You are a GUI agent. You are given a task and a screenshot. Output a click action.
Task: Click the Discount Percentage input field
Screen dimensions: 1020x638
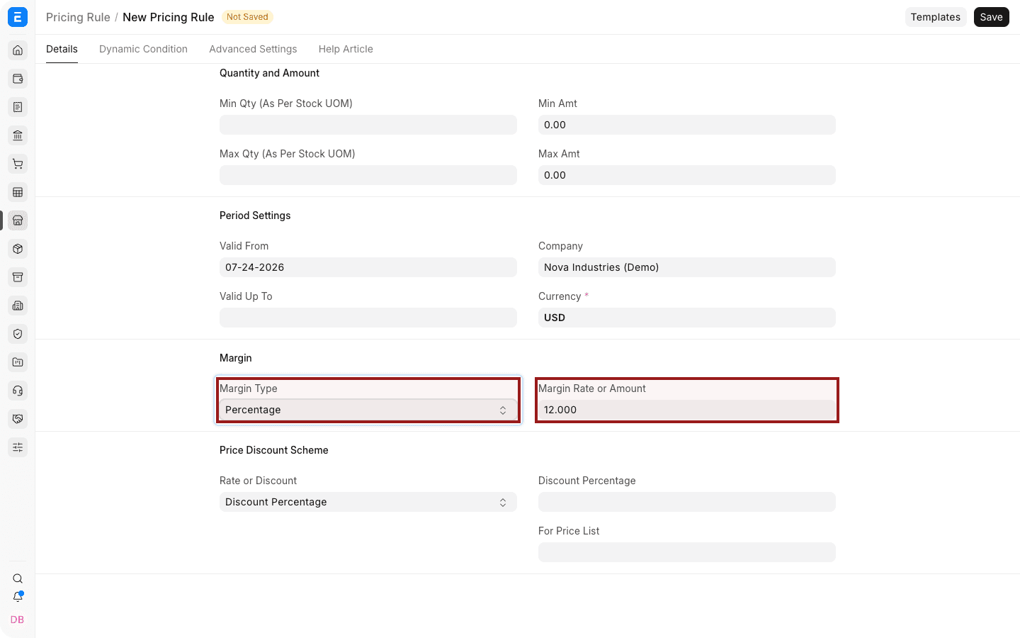click(687, 502)
